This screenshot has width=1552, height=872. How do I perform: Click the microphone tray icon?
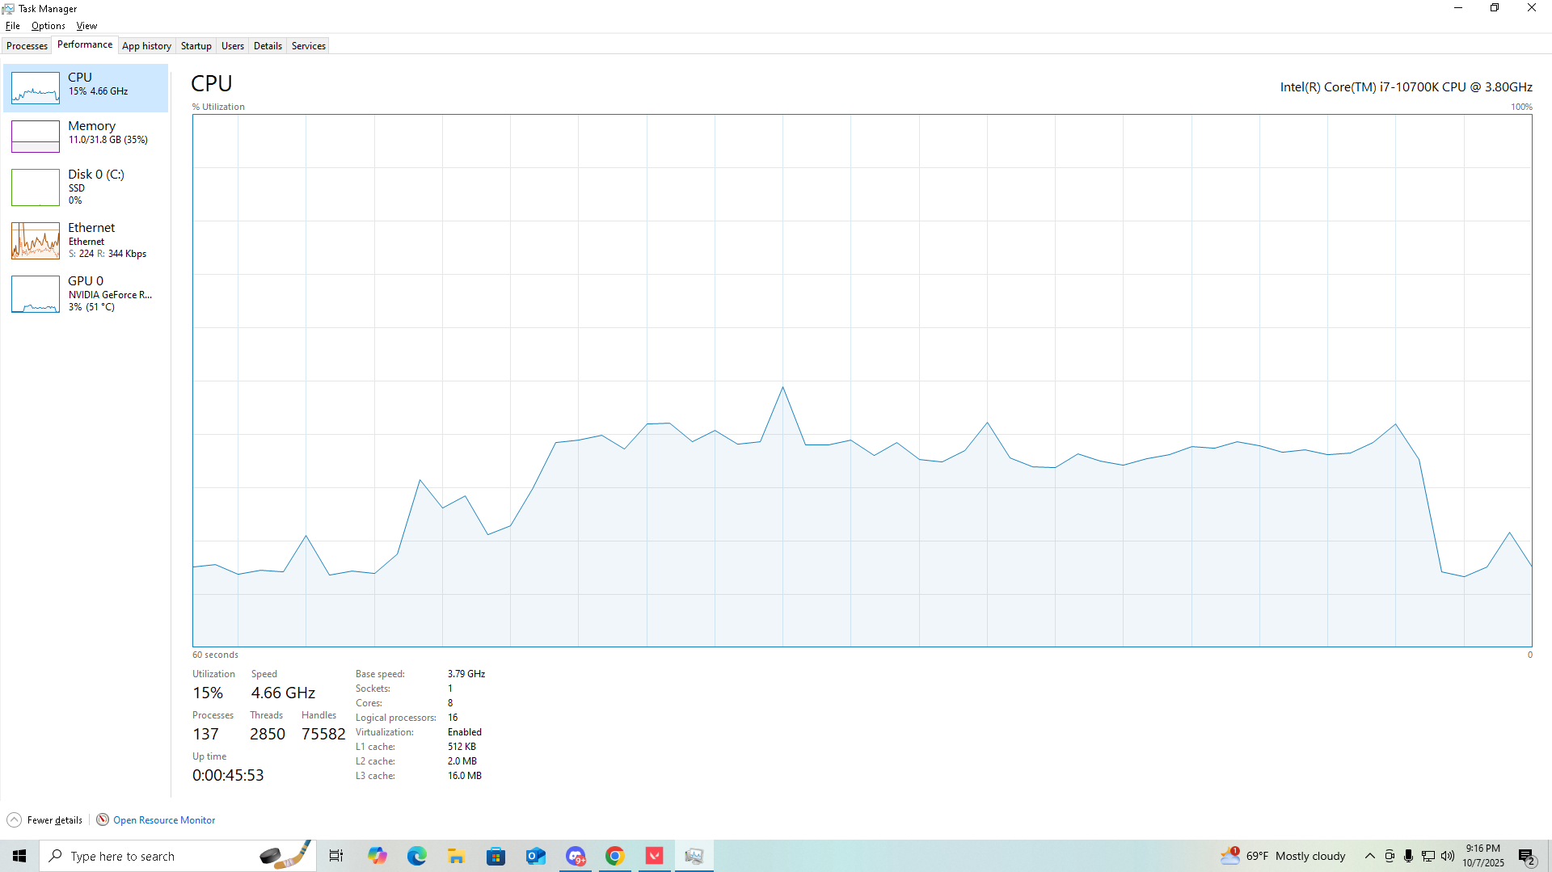(x=1409, y=856)
